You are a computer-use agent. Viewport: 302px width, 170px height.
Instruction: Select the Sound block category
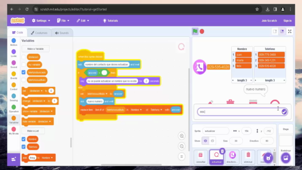click(x=14, y=64)
